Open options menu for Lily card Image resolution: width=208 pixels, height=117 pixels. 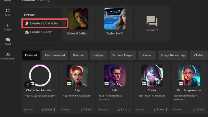pyautogui.click(x=92, y=110)
